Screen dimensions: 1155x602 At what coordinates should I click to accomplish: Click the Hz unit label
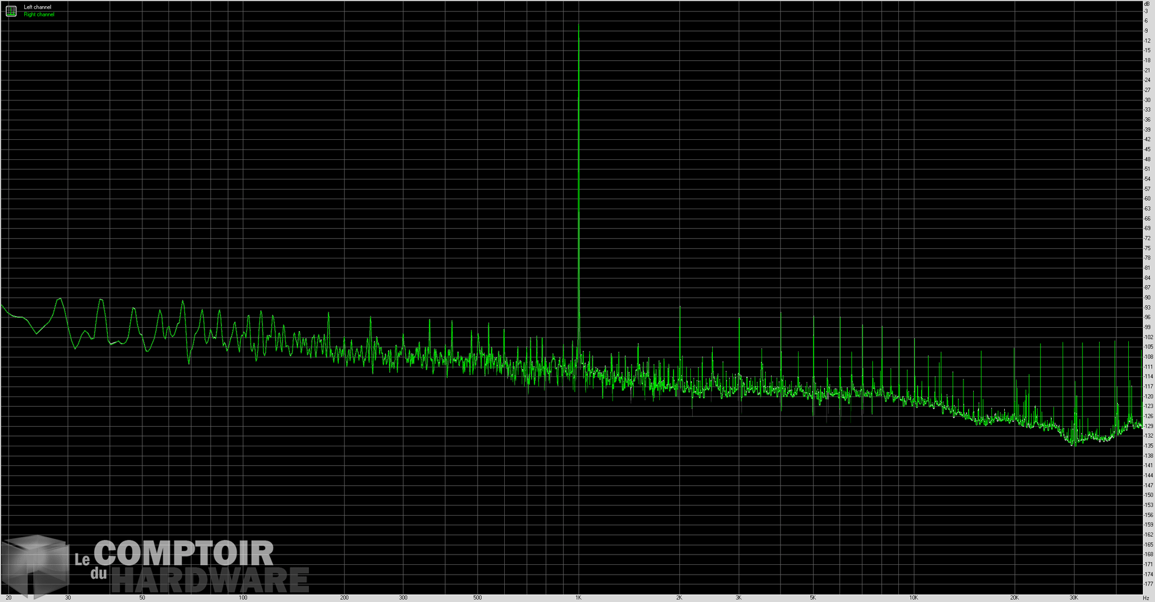1146,598
